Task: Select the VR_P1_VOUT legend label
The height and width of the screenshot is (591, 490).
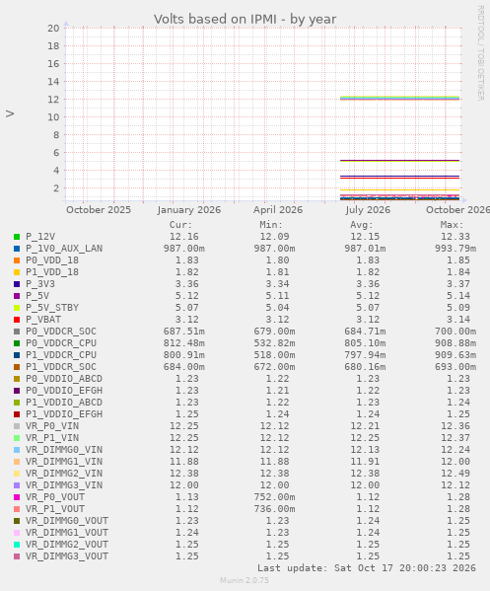Action: click(x=55, y=509)
